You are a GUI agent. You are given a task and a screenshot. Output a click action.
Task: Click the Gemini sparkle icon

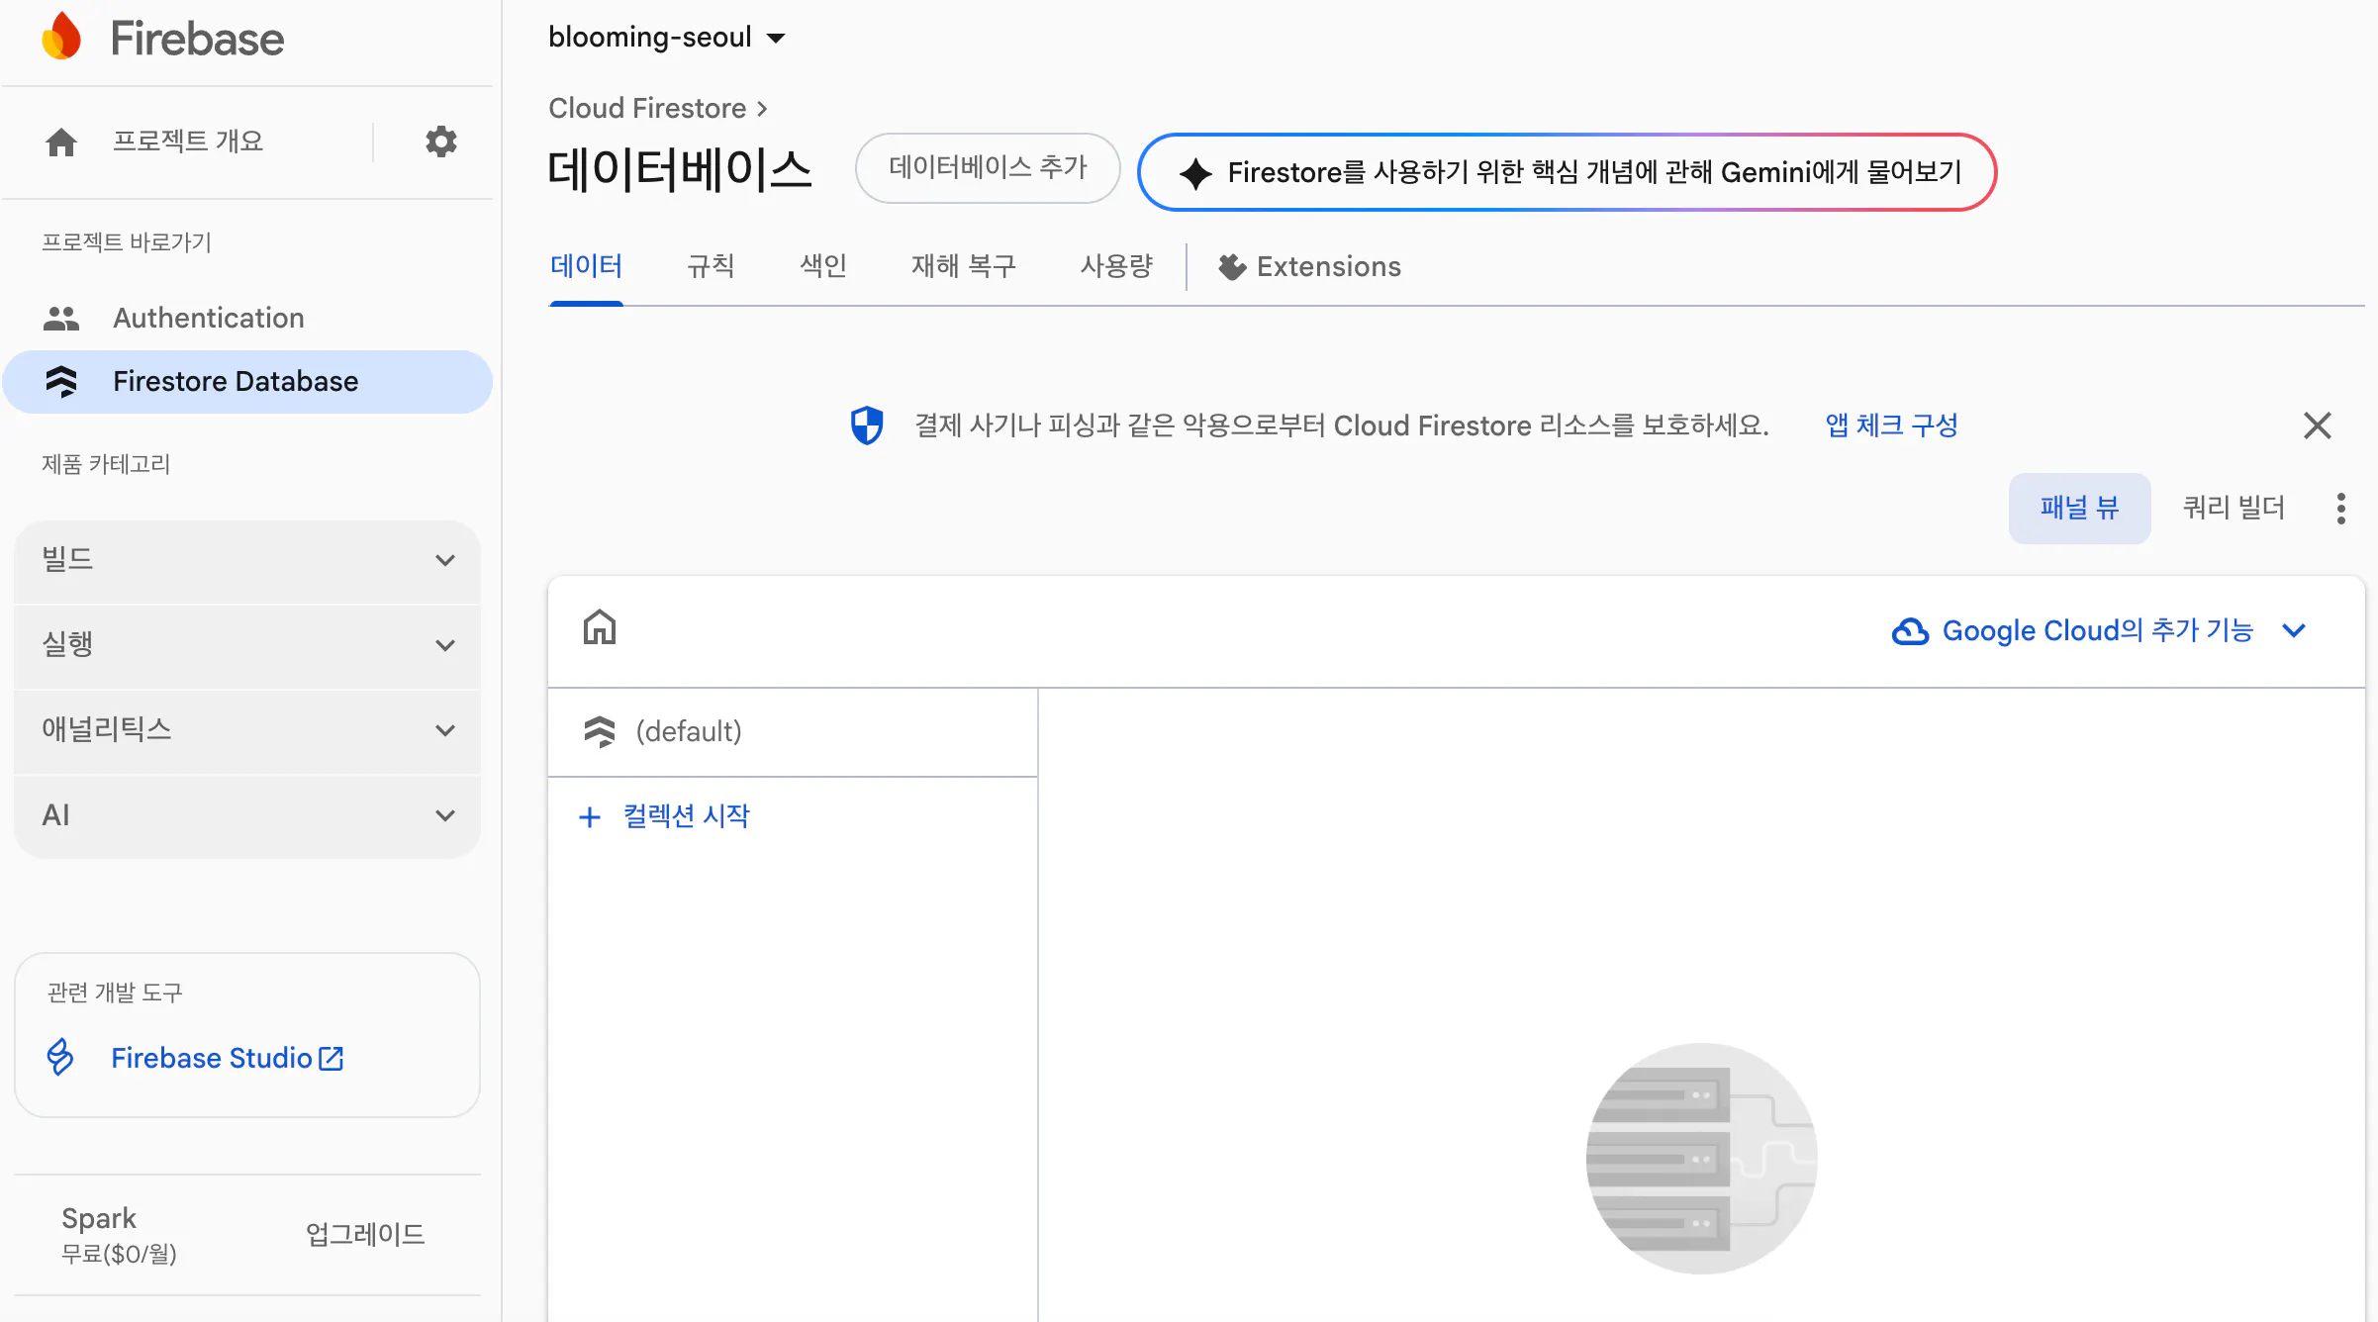(1195, 173)
